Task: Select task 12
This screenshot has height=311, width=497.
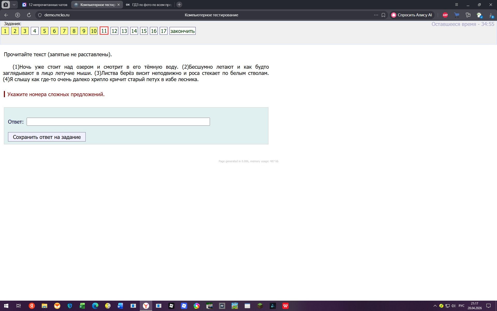Action: pyautogui.click(x=114, y=31)
